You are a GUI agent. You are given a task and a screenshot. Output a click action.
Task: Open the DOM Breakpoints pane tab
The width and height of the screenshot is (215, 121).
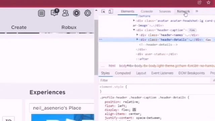(191, 73)
